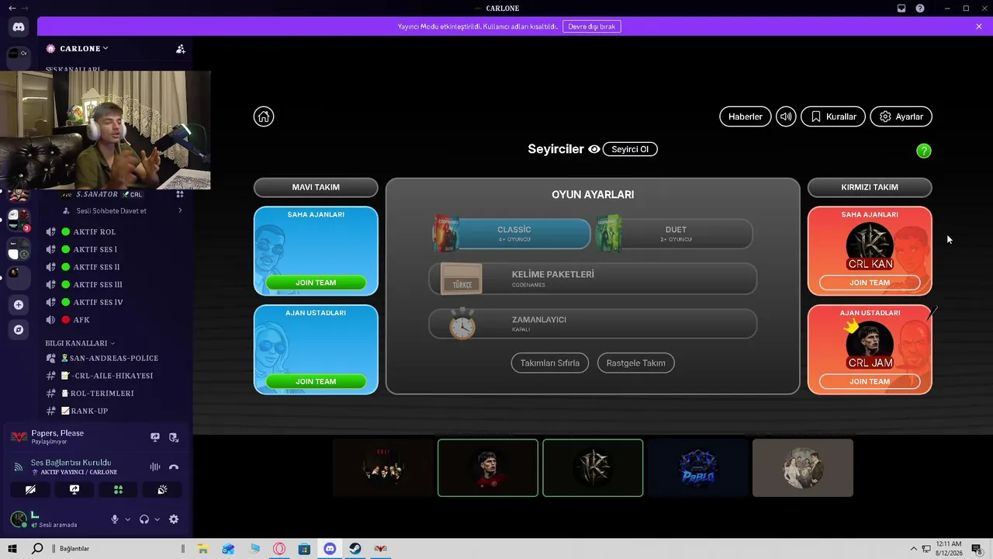This screenshot has width=993, height=559.
Task: Open headphone output options chevron
Action: [157, 519]
